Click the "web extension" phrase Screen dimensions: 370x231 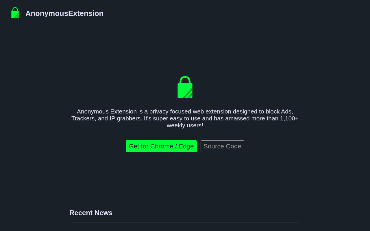212,111
